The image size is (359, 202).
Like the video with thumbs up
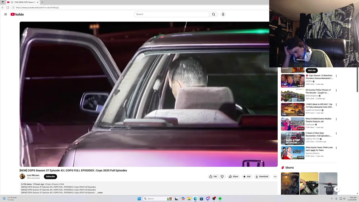pos(213,176)
